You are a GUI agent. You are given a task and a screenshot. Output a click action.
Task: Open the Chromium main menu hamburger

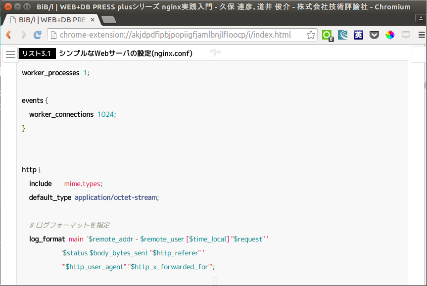pos(422,35)
